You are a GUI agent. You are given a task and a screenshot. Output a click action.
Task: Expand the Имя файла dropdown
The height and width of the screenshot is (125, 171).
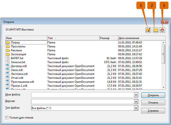(136, 95)
